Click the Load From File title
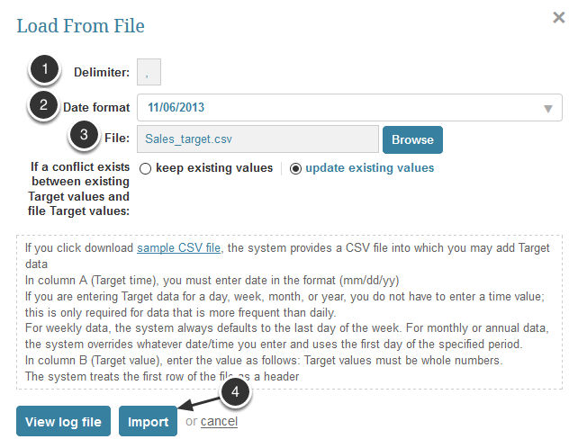Screen dimensions: 578x448 [x=80, y=25]
